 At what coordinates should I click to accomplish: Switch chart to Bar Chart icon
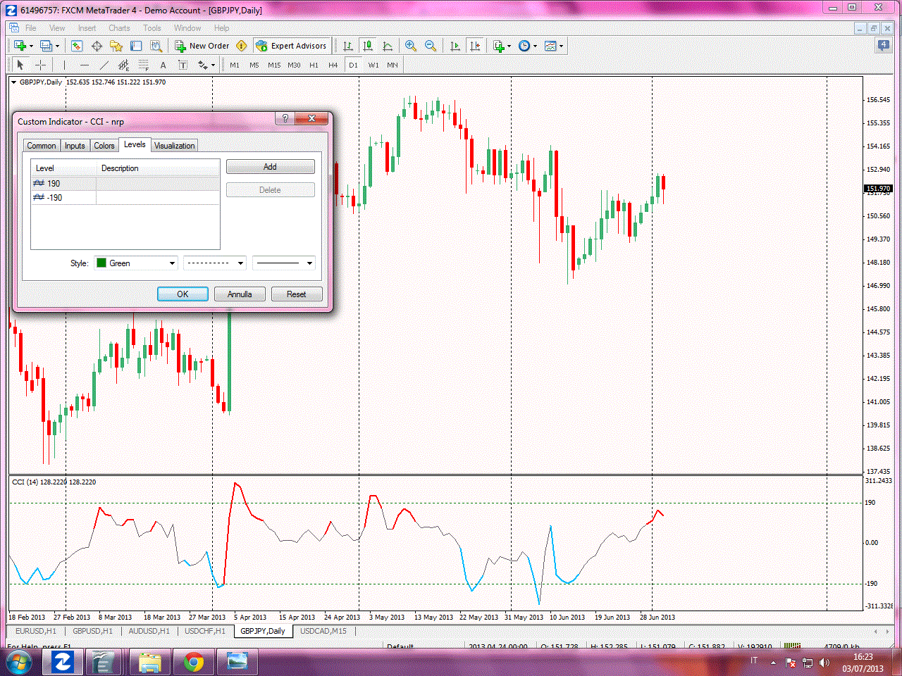(x=348, y=46)
